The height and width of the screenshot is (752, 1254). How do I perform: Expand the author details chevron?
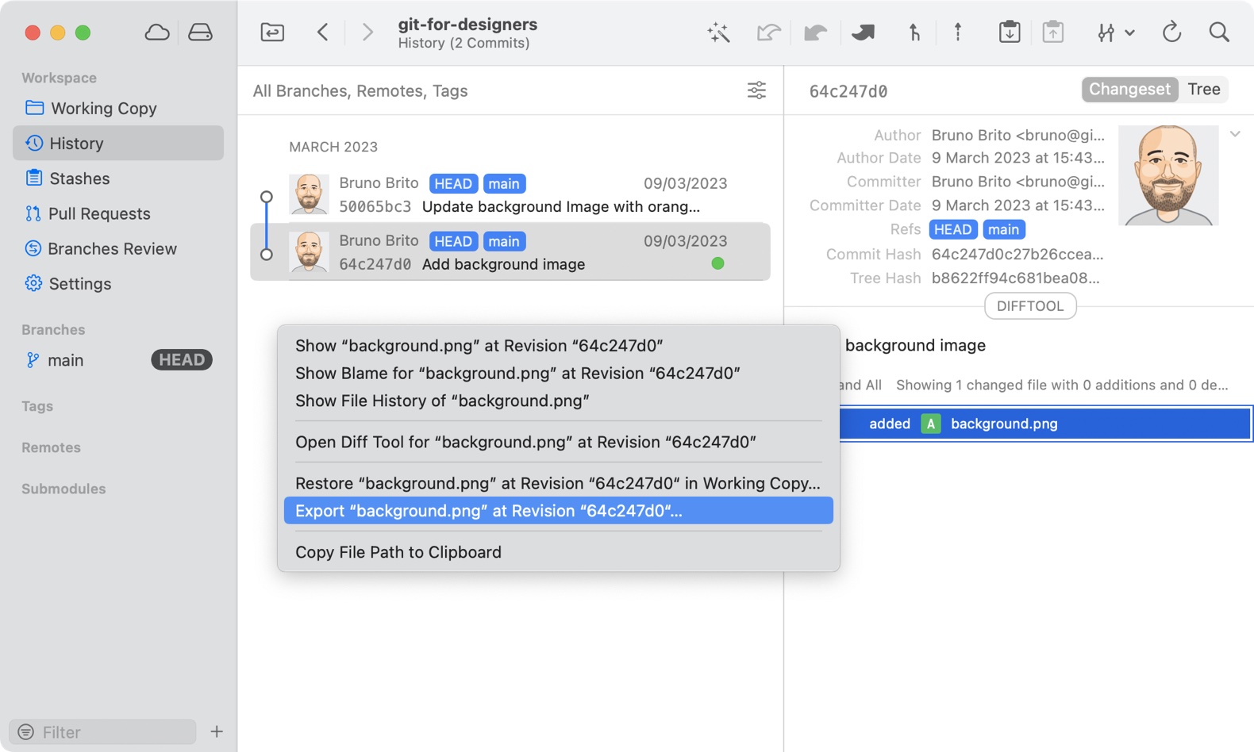coord(1235,134)
